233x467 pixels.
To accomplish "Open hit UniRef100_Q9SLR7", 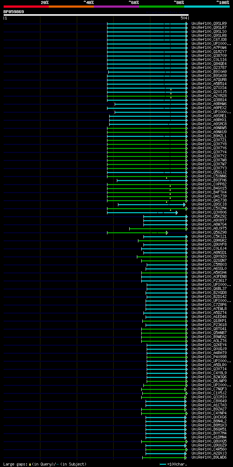I will 209,27.
